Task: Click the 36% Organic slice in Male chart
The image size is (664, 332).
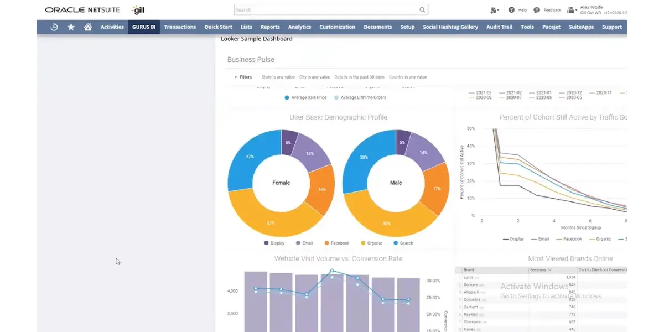Action: tap(386, 223)
